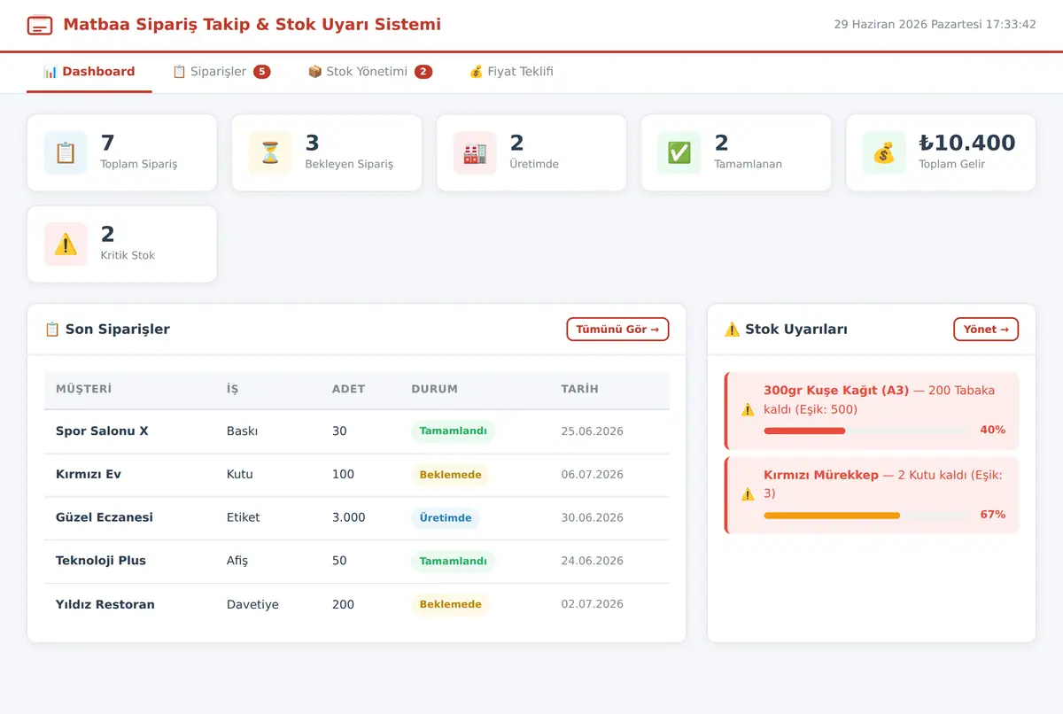Go to the Fiyat Teklifi tab
Screen dimensions: 1063x714
pyautogui.click(x=511, y=72)
